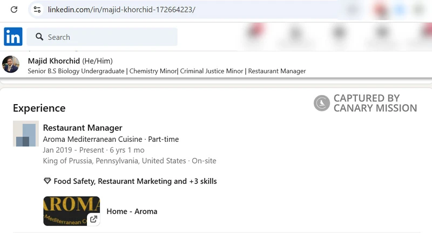Click external link icon on Aroma thumbnail
The height and width of the screenshot is (233, 432).
coord(93,219)
